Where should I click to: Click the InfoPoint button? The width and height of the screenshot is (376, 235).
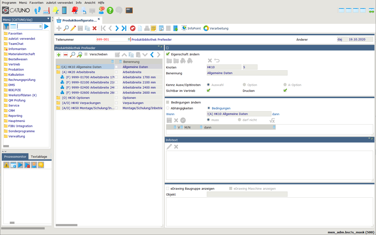[191, 28]
